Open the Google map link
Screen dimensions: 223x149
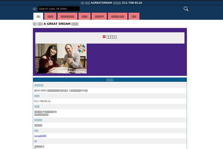(40, 136)
